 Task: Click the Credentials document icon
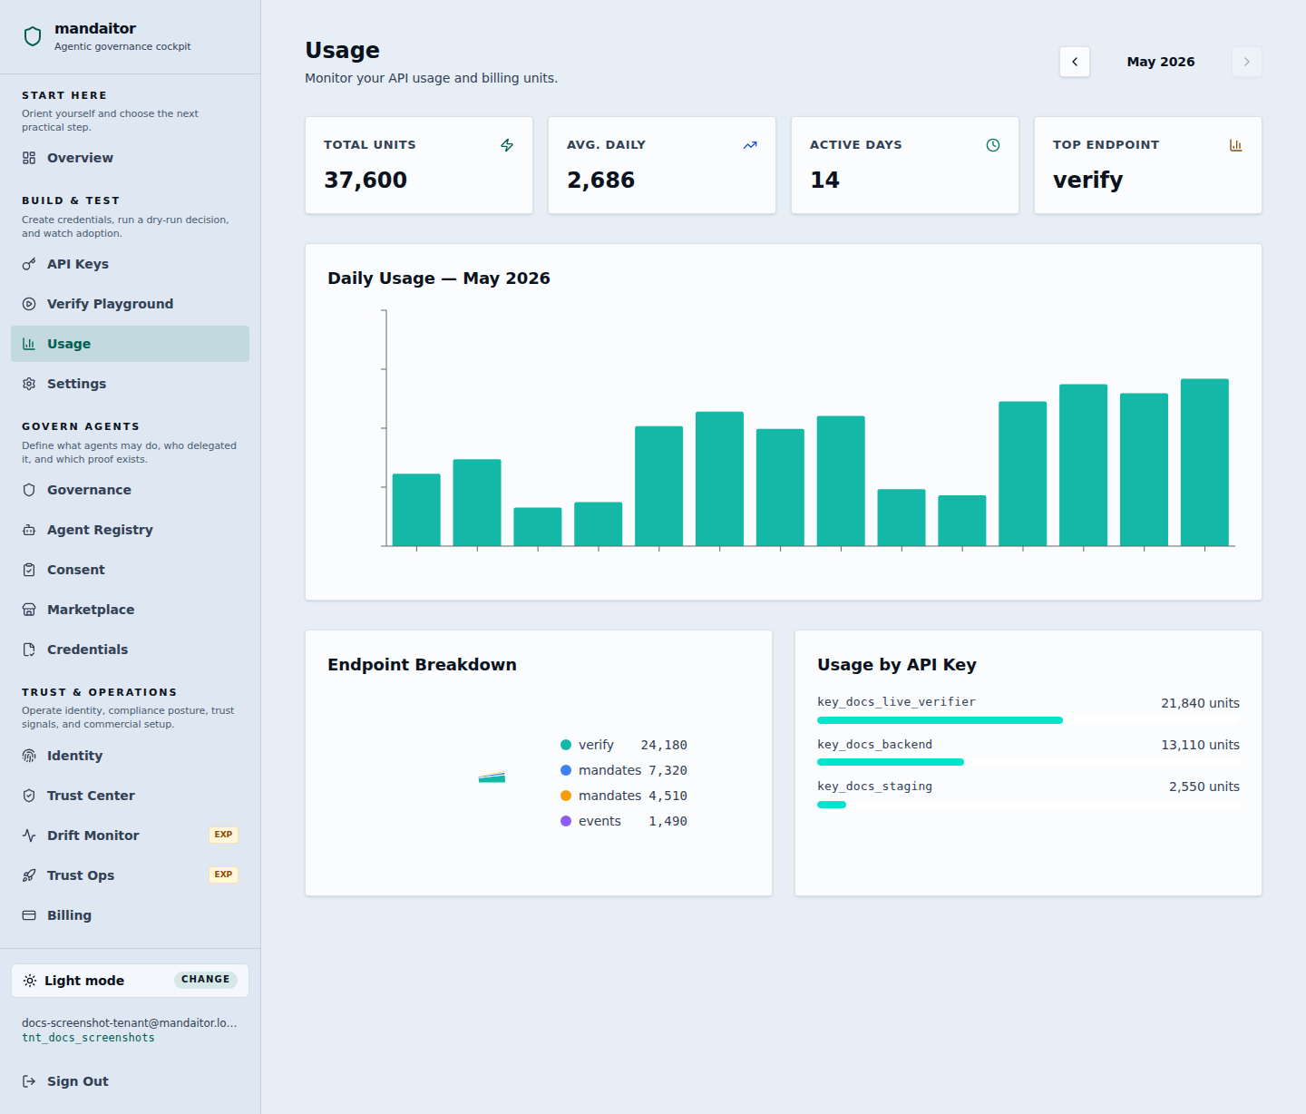pyautogui.click(x=29, y=650)
